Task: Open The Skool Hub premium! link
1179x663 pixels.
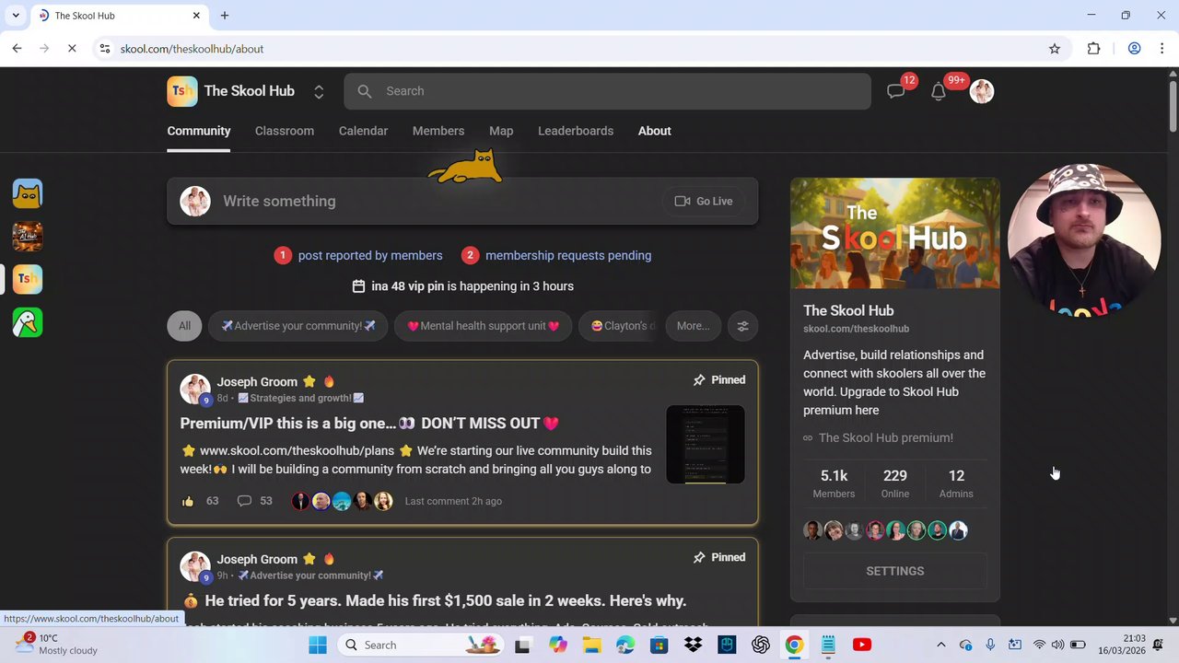Action: click(886, 438)
